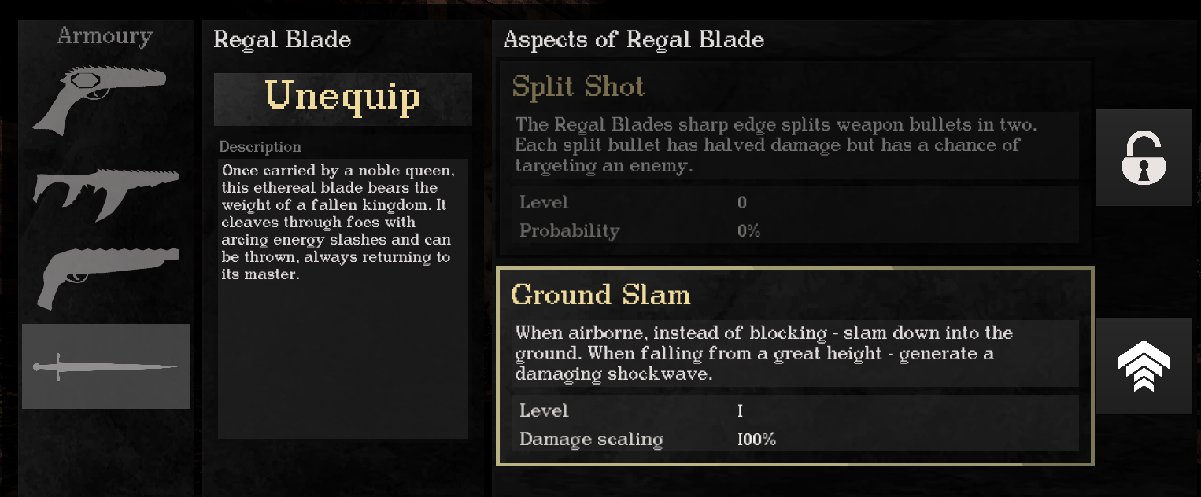Click the upgrade chevrons for Ground Slam
The height and width of the screenshot is (497, 1201).
click(x=1144, y=366)
